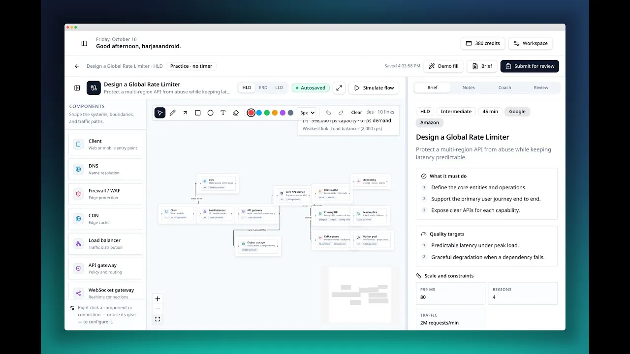
Task: Submit design for review
Action: click(530, 66)
